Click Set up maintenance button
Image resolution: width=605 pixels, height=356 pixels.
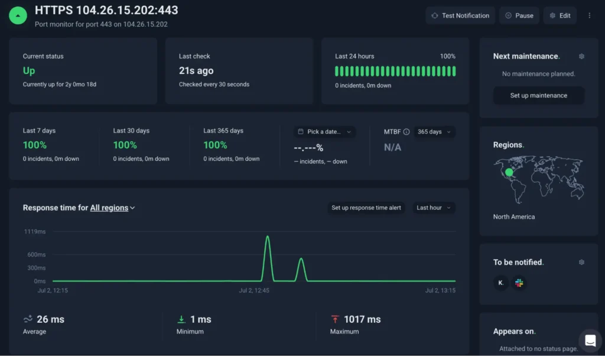point(539,95)
